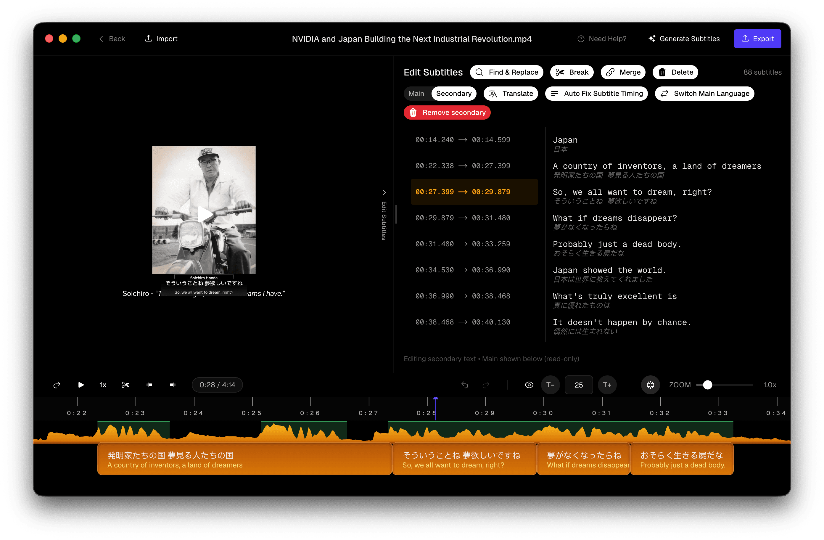Select timing row 00:22.338 → 00:27.399
824x540 pixels.
pyautogui.click(x=474, y=165)
